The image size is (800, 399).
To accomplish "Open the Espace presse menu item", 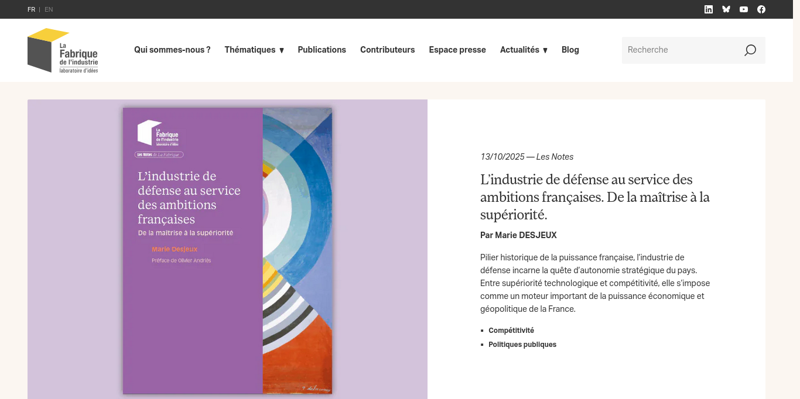I will coord(457,50).
